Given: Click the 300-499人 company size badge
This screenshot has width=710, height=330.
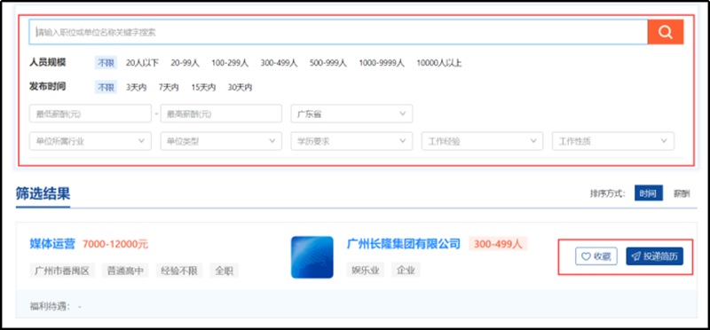Looking at the screenshot, I should pyautogui.click(x=498, y=244).
